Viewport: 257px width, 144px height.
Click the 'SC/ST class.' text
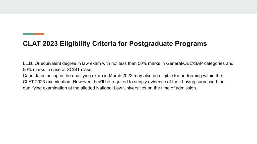point(80,69)
